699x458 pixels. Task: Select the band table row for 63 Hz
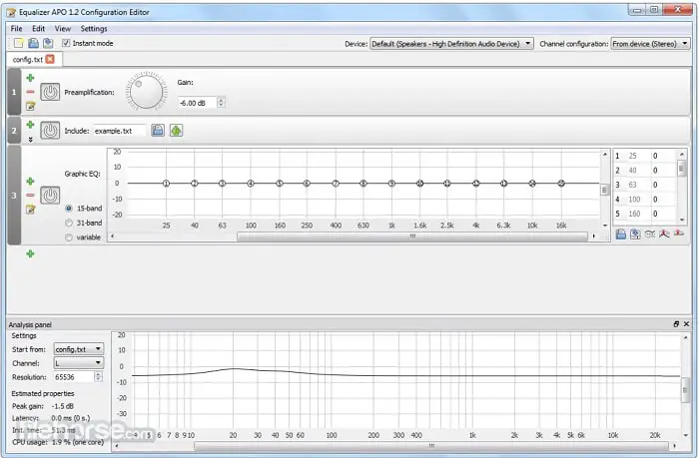click(x=645, y=185)
